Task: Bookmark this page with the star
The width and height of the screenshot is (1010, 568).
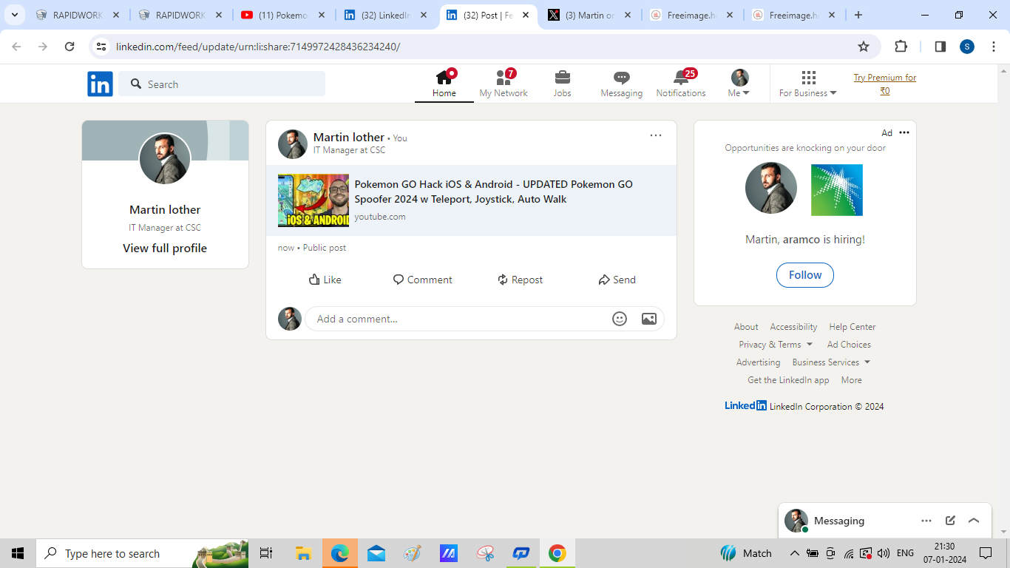Action: 864,47
